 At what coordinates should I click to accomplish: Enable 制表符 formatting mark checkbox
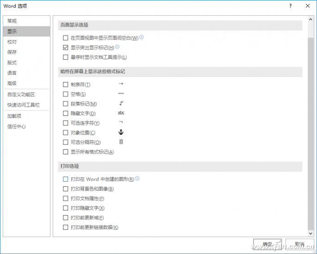coord(65,84)
